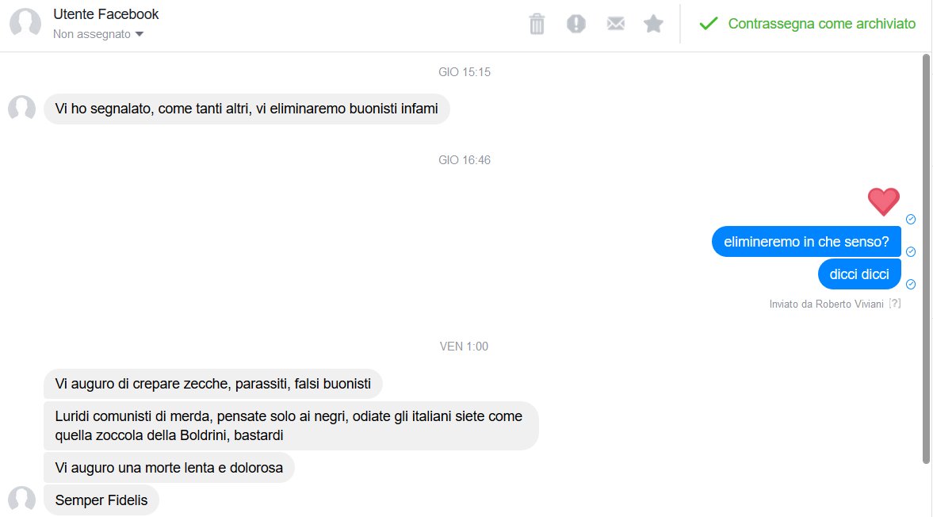Screen dimensions: 933x517
Task: Click the avatar next to the first message
Action: click(21, 109)
